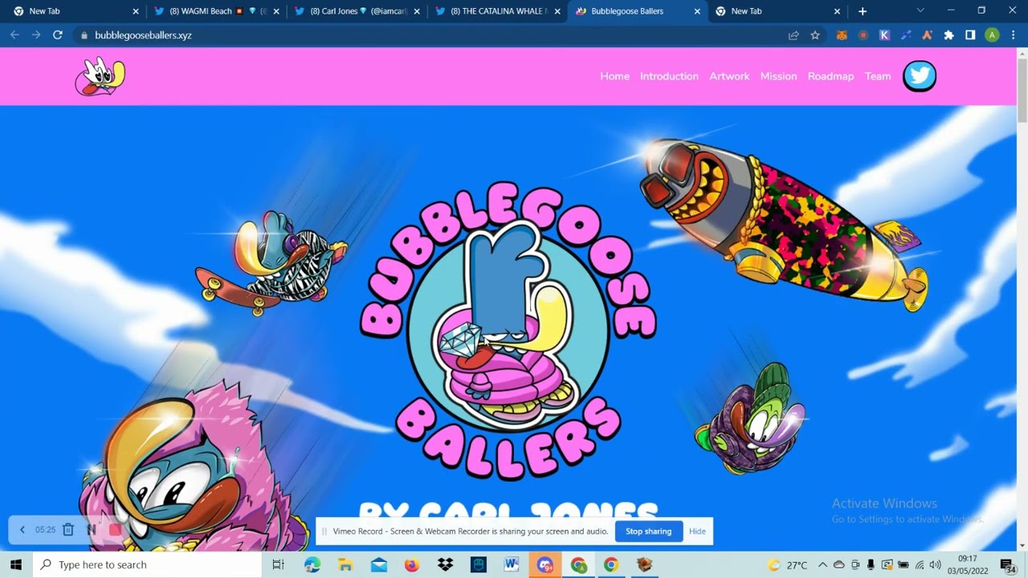Go to the Home nav link

point(614,76)
